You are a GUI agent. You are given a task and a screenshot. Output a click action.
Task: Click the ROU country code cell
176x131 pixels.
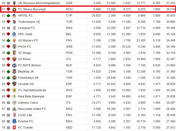tap(69, 9)
